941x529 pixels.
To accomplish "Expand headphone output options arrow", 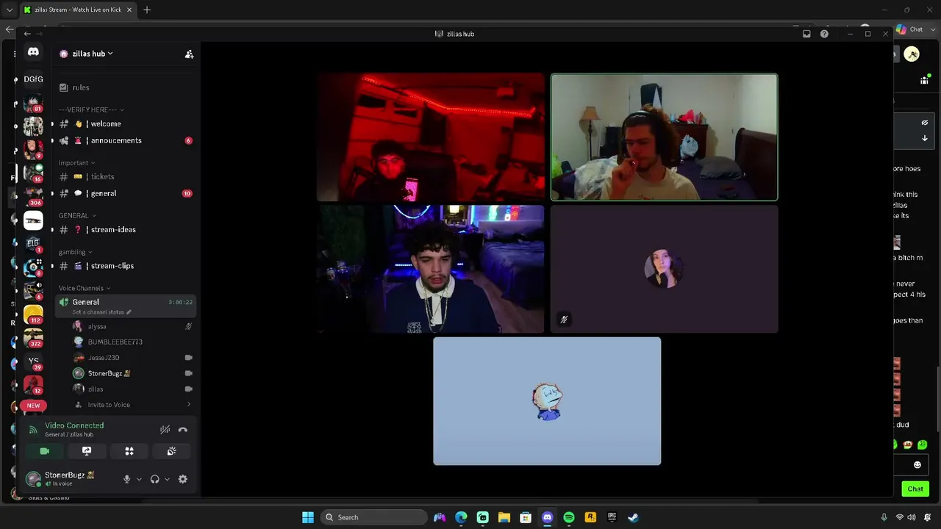I will 167,479.
